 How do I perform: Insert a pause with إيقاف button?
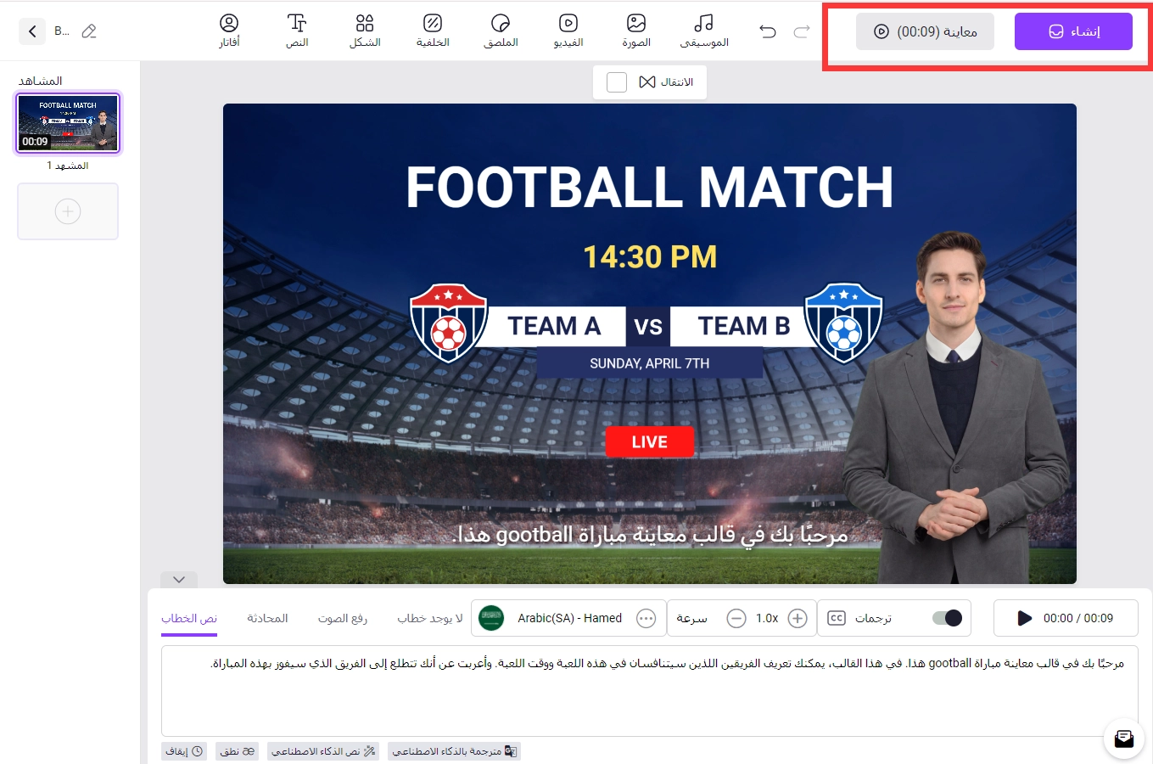click(184, 751)
